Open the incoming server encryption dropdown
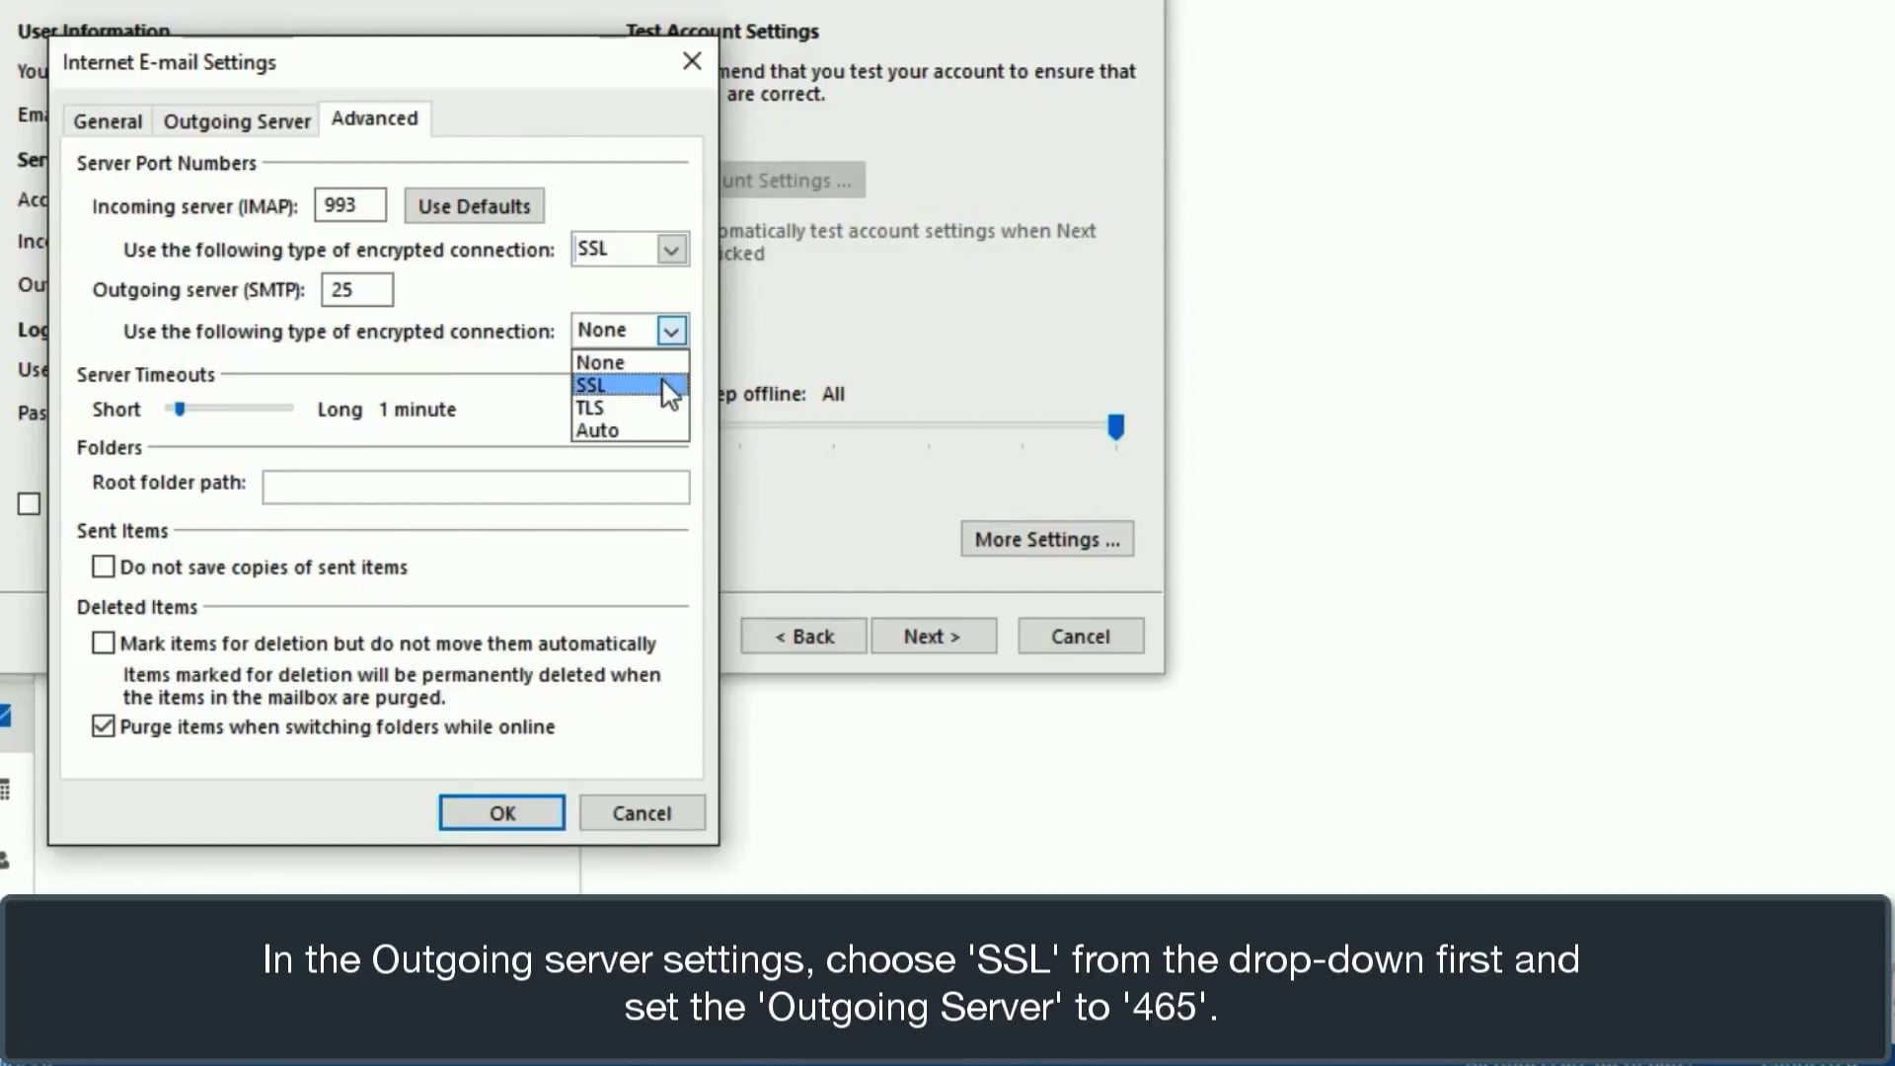 pos(671,250)
